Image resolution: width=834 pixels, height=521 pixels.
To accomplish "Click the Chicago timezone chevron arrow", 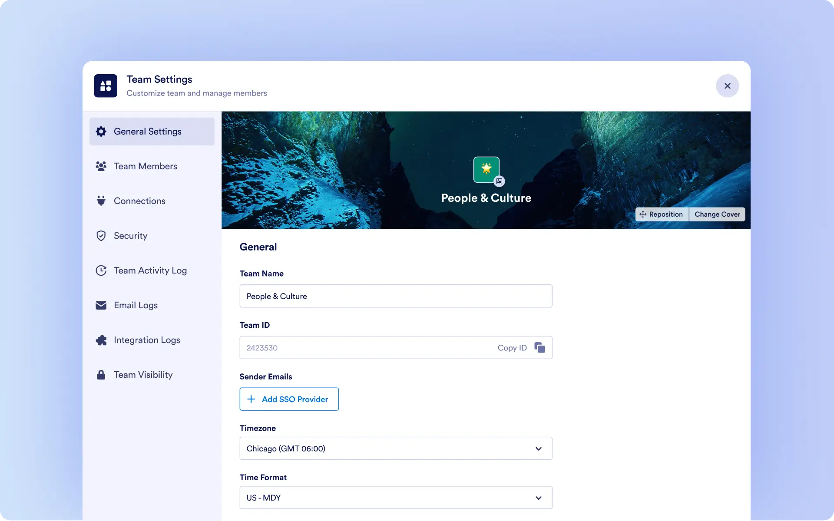I will (x=539, y=448).
